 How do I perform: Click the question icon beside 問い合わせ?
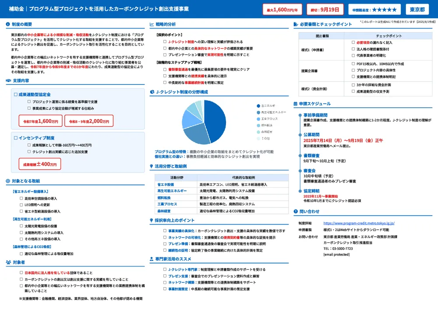(296, 211)
